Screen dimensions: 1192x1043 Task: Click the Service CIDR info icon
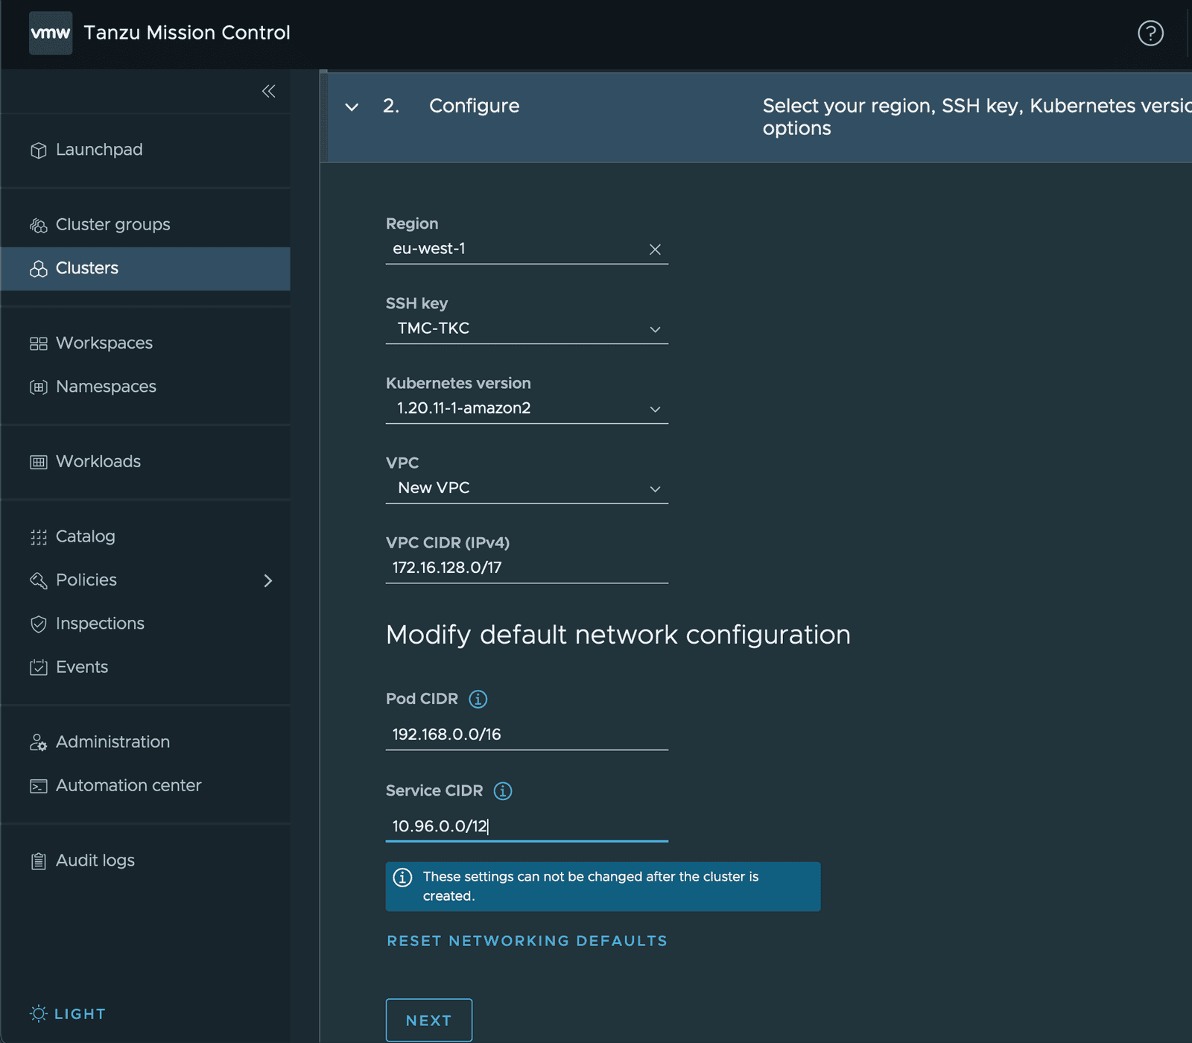(502, 791)
